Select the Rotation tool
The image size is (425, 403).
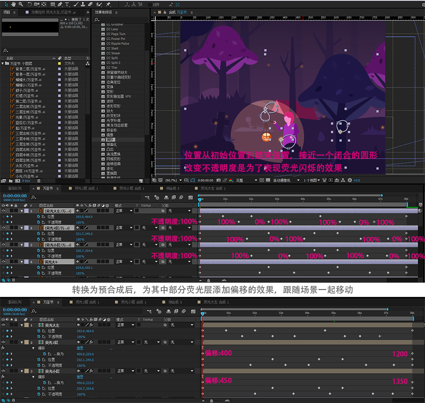(29, 4)
